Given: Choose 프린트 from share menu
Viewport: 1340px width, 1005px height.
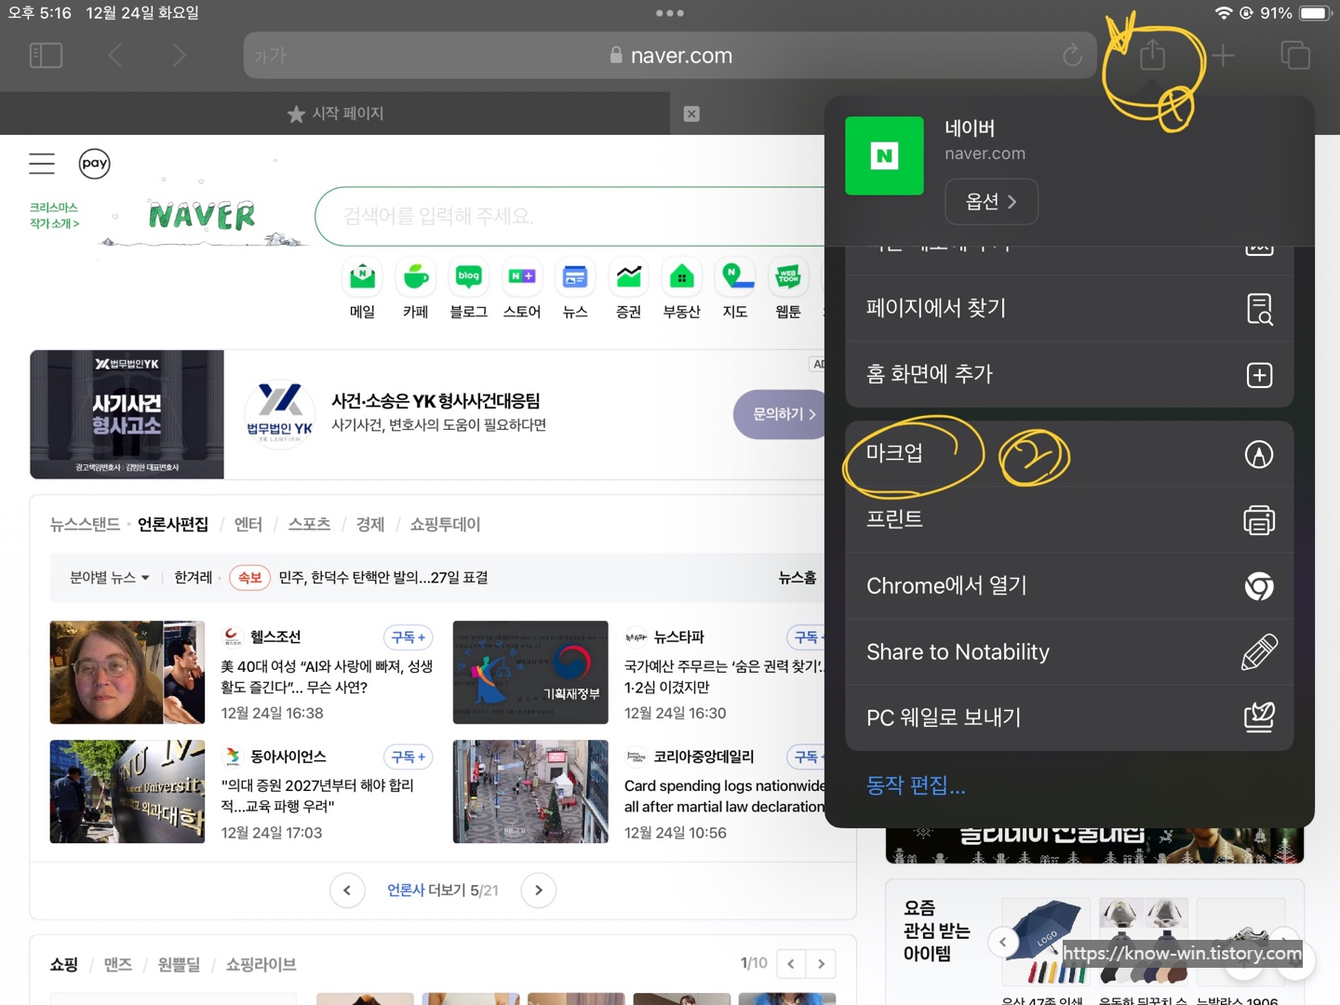Looking at the screenshot, I should (1069, 519).
